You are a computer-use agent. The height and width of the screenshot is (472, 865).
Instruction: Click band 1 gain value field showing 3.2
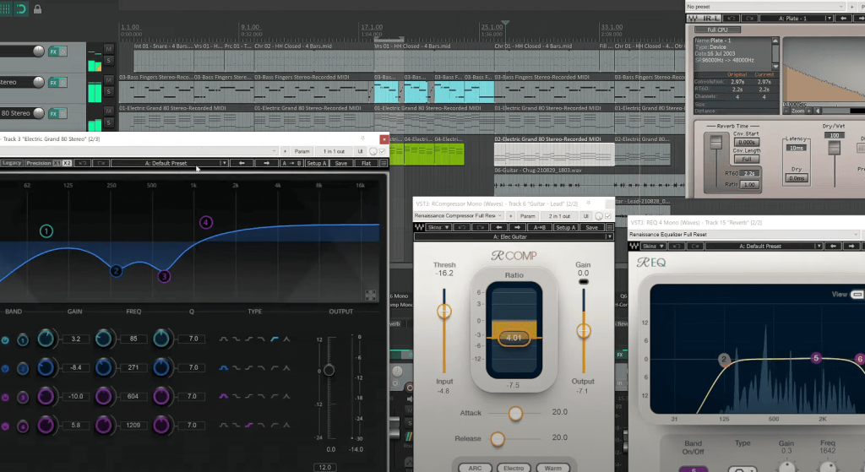pos(76,339)
